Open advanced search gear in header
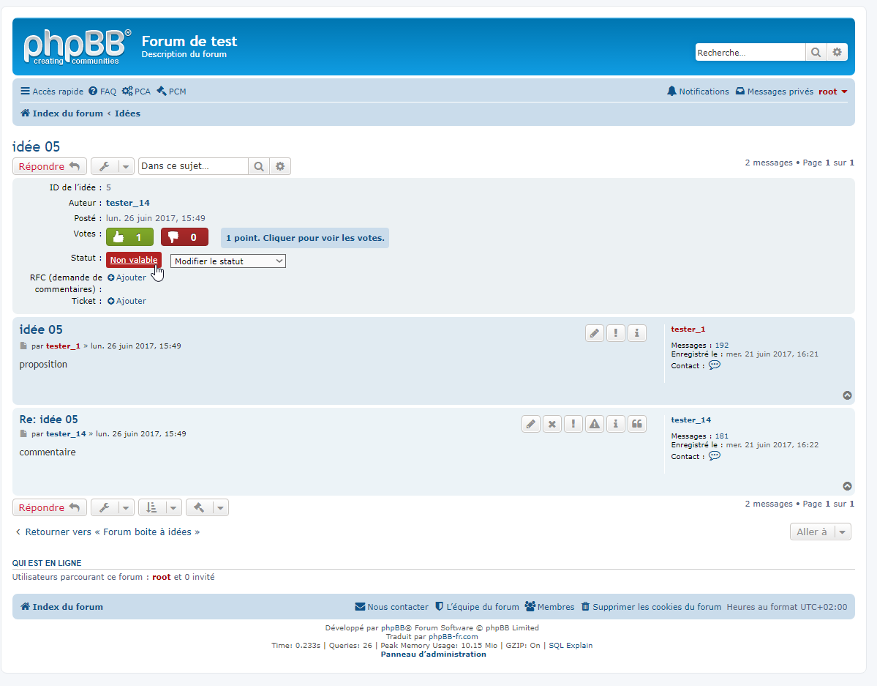Screen dimensions: 877x686 point(838,53)
